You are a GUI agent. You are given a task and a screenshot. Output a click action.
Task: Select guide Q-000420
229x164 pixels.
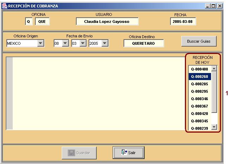pos(199,114)
